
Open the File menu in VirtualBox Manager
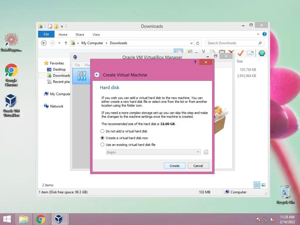77,65
